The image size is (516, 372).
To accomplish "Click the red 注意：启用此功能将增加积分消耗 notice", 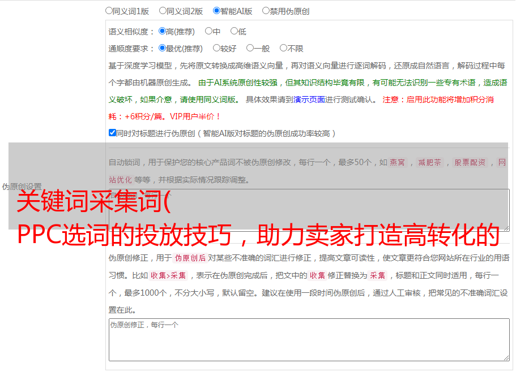I will point(301,108).
